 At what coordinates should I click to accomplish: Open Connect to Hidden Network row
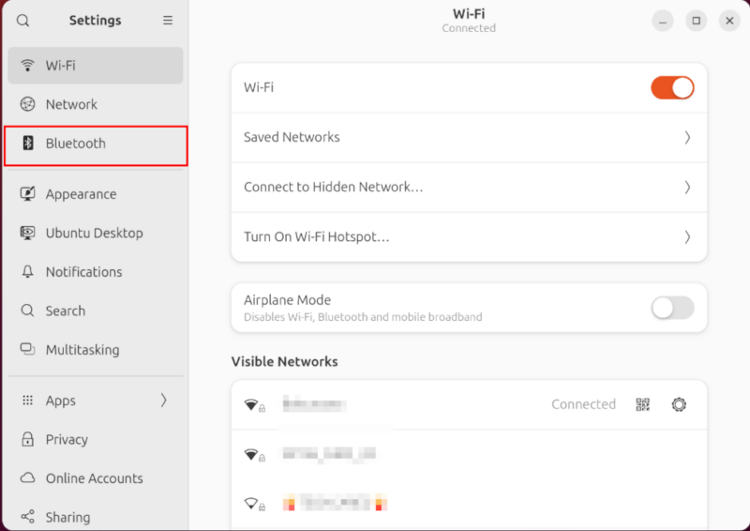click(469, 187)
